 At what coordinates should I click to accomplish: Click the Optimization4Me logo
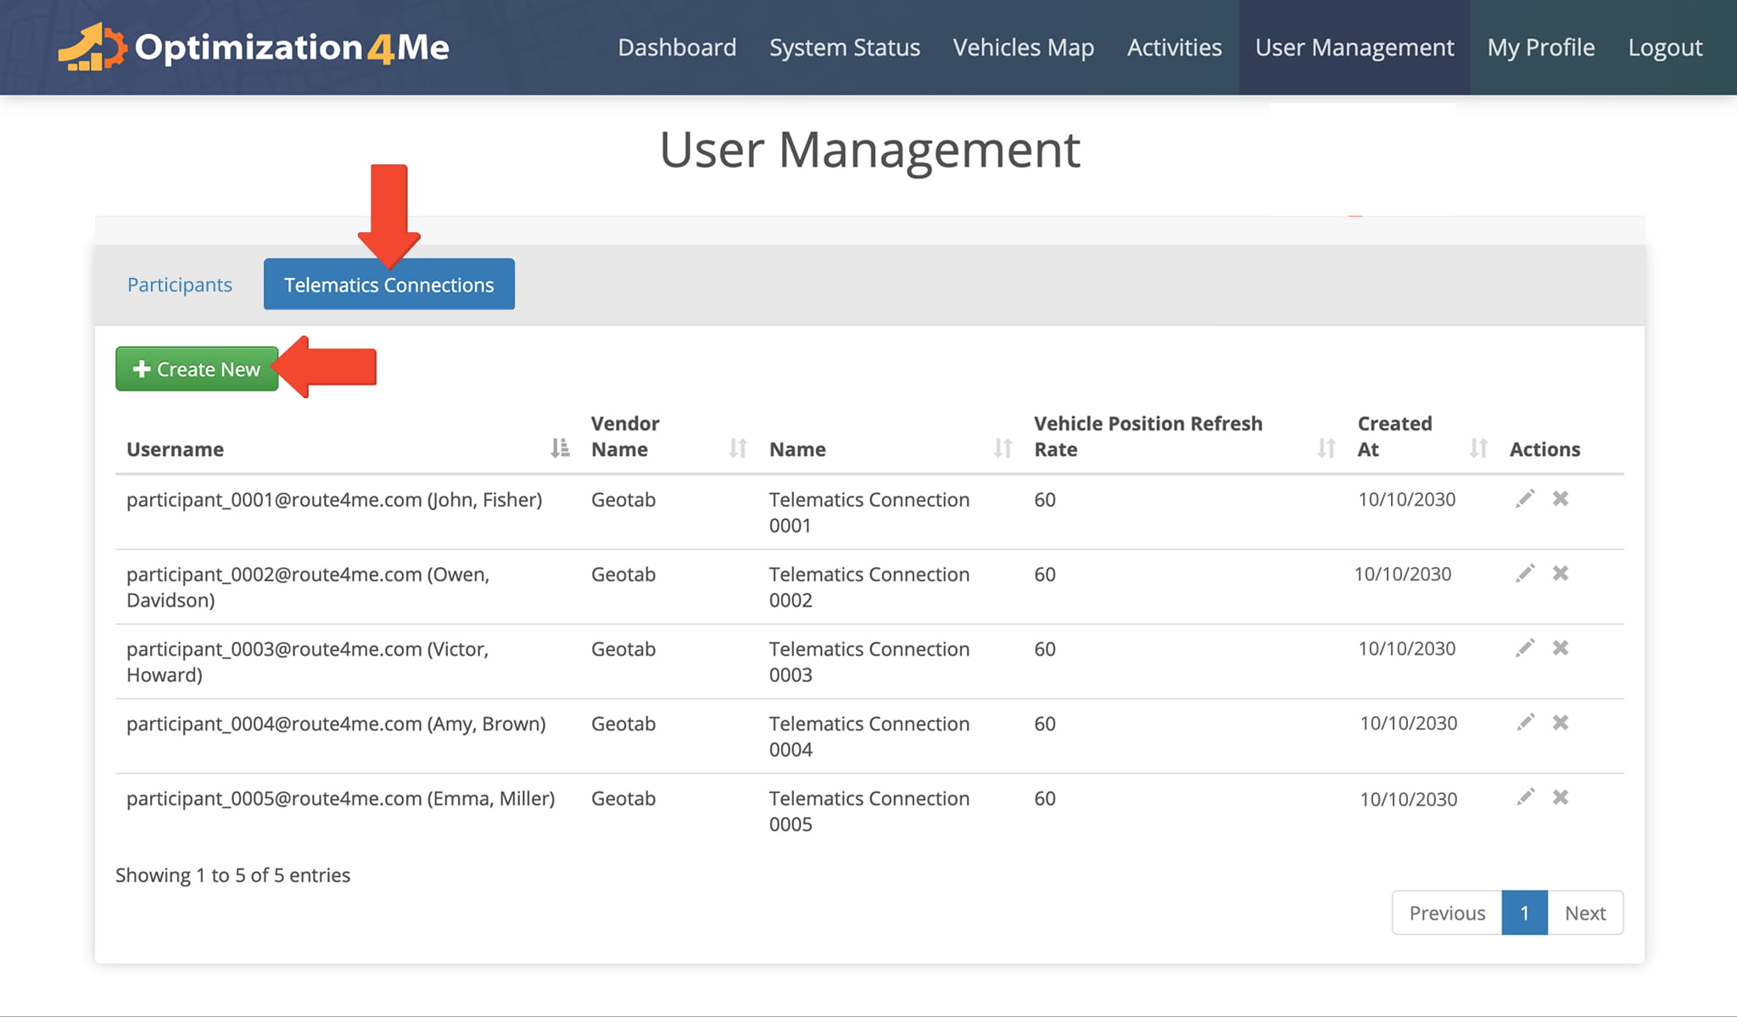(x=254, y=47)
